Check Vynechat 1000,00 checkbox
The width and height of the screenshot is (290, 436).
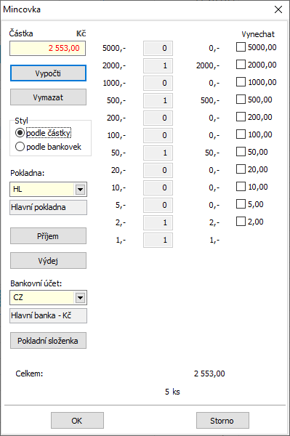pos(241,81)
